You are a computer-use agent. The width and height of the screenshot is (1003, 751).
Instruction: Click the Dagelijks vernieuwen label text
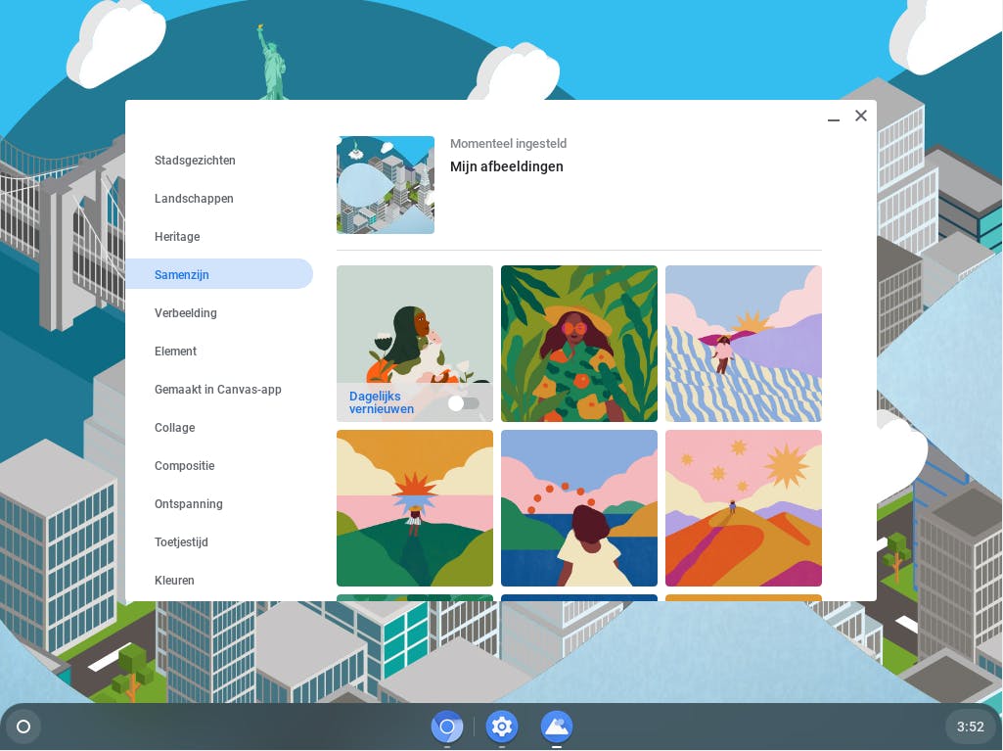(382, 402)
